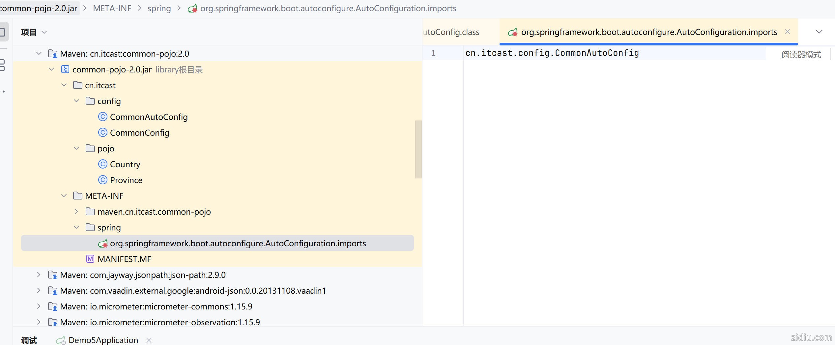Open the editor tabs list chevron
The image size is (835, 345).
click(819, 32)
